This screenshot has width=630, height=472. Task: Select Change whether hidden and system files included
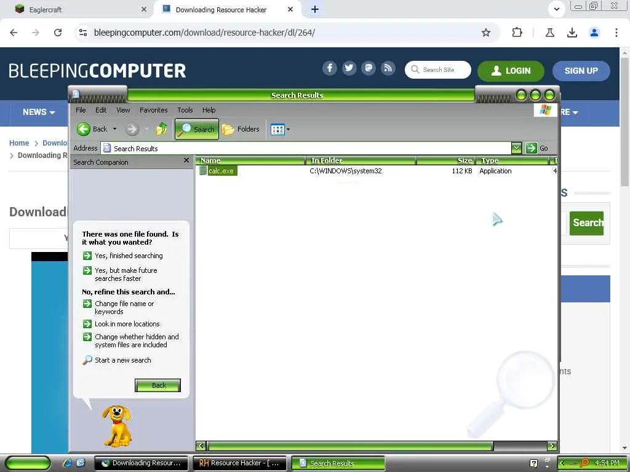coord(131,340)
